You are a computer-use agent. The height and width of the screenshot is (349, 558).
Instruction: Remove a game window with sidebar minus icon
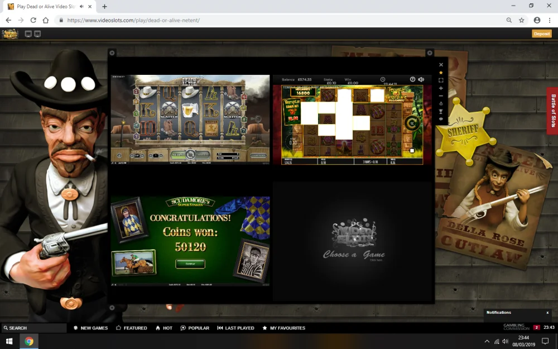pos(441,96)
